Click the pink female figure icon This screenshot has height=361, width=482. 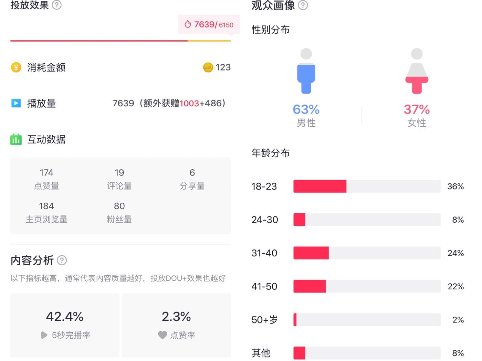[417, 71]
